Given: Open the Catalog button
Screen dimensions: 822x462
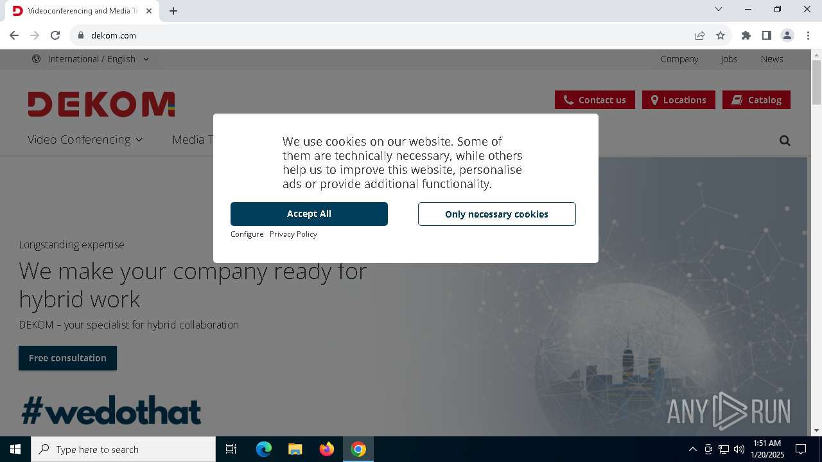Looking at the screenshot, I should click(756, 100).
